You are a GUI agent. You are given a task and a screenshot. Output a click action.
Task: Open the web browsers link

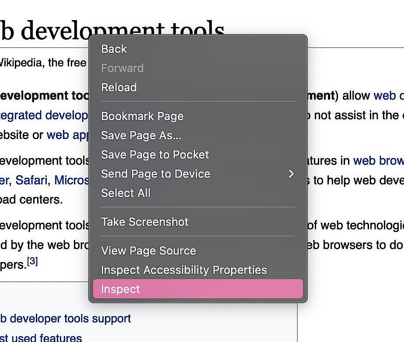[x=378, y=161]
